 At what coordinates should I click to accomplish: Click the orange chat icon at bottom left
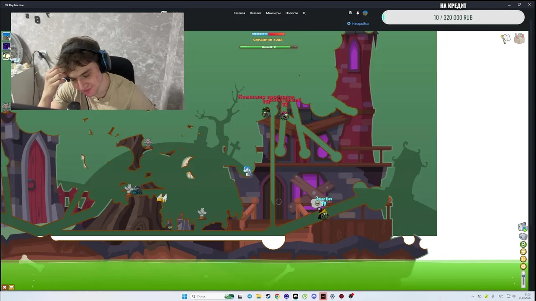11,287
